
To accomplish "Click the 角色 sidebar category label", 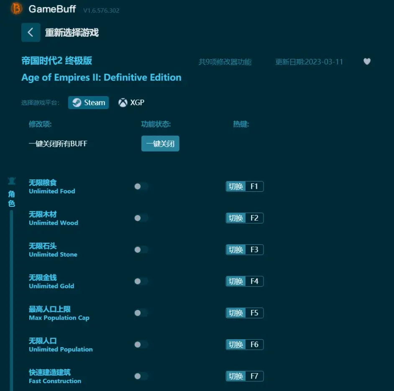I will point(12,198).
